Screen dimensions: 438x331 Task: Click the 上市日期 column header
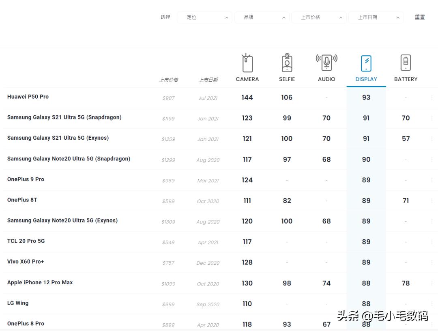[x=208, y=80]
